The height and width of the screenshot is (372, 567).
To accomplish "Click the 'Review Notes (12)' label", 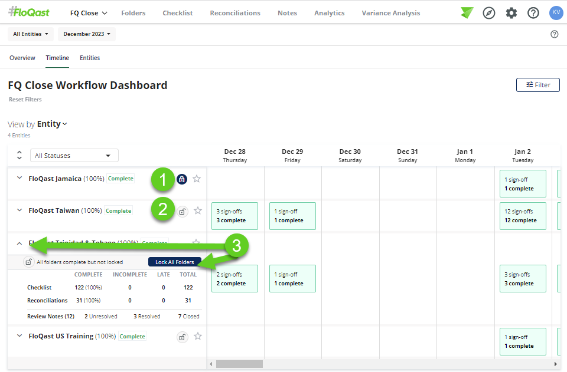I will click(51, 317).
